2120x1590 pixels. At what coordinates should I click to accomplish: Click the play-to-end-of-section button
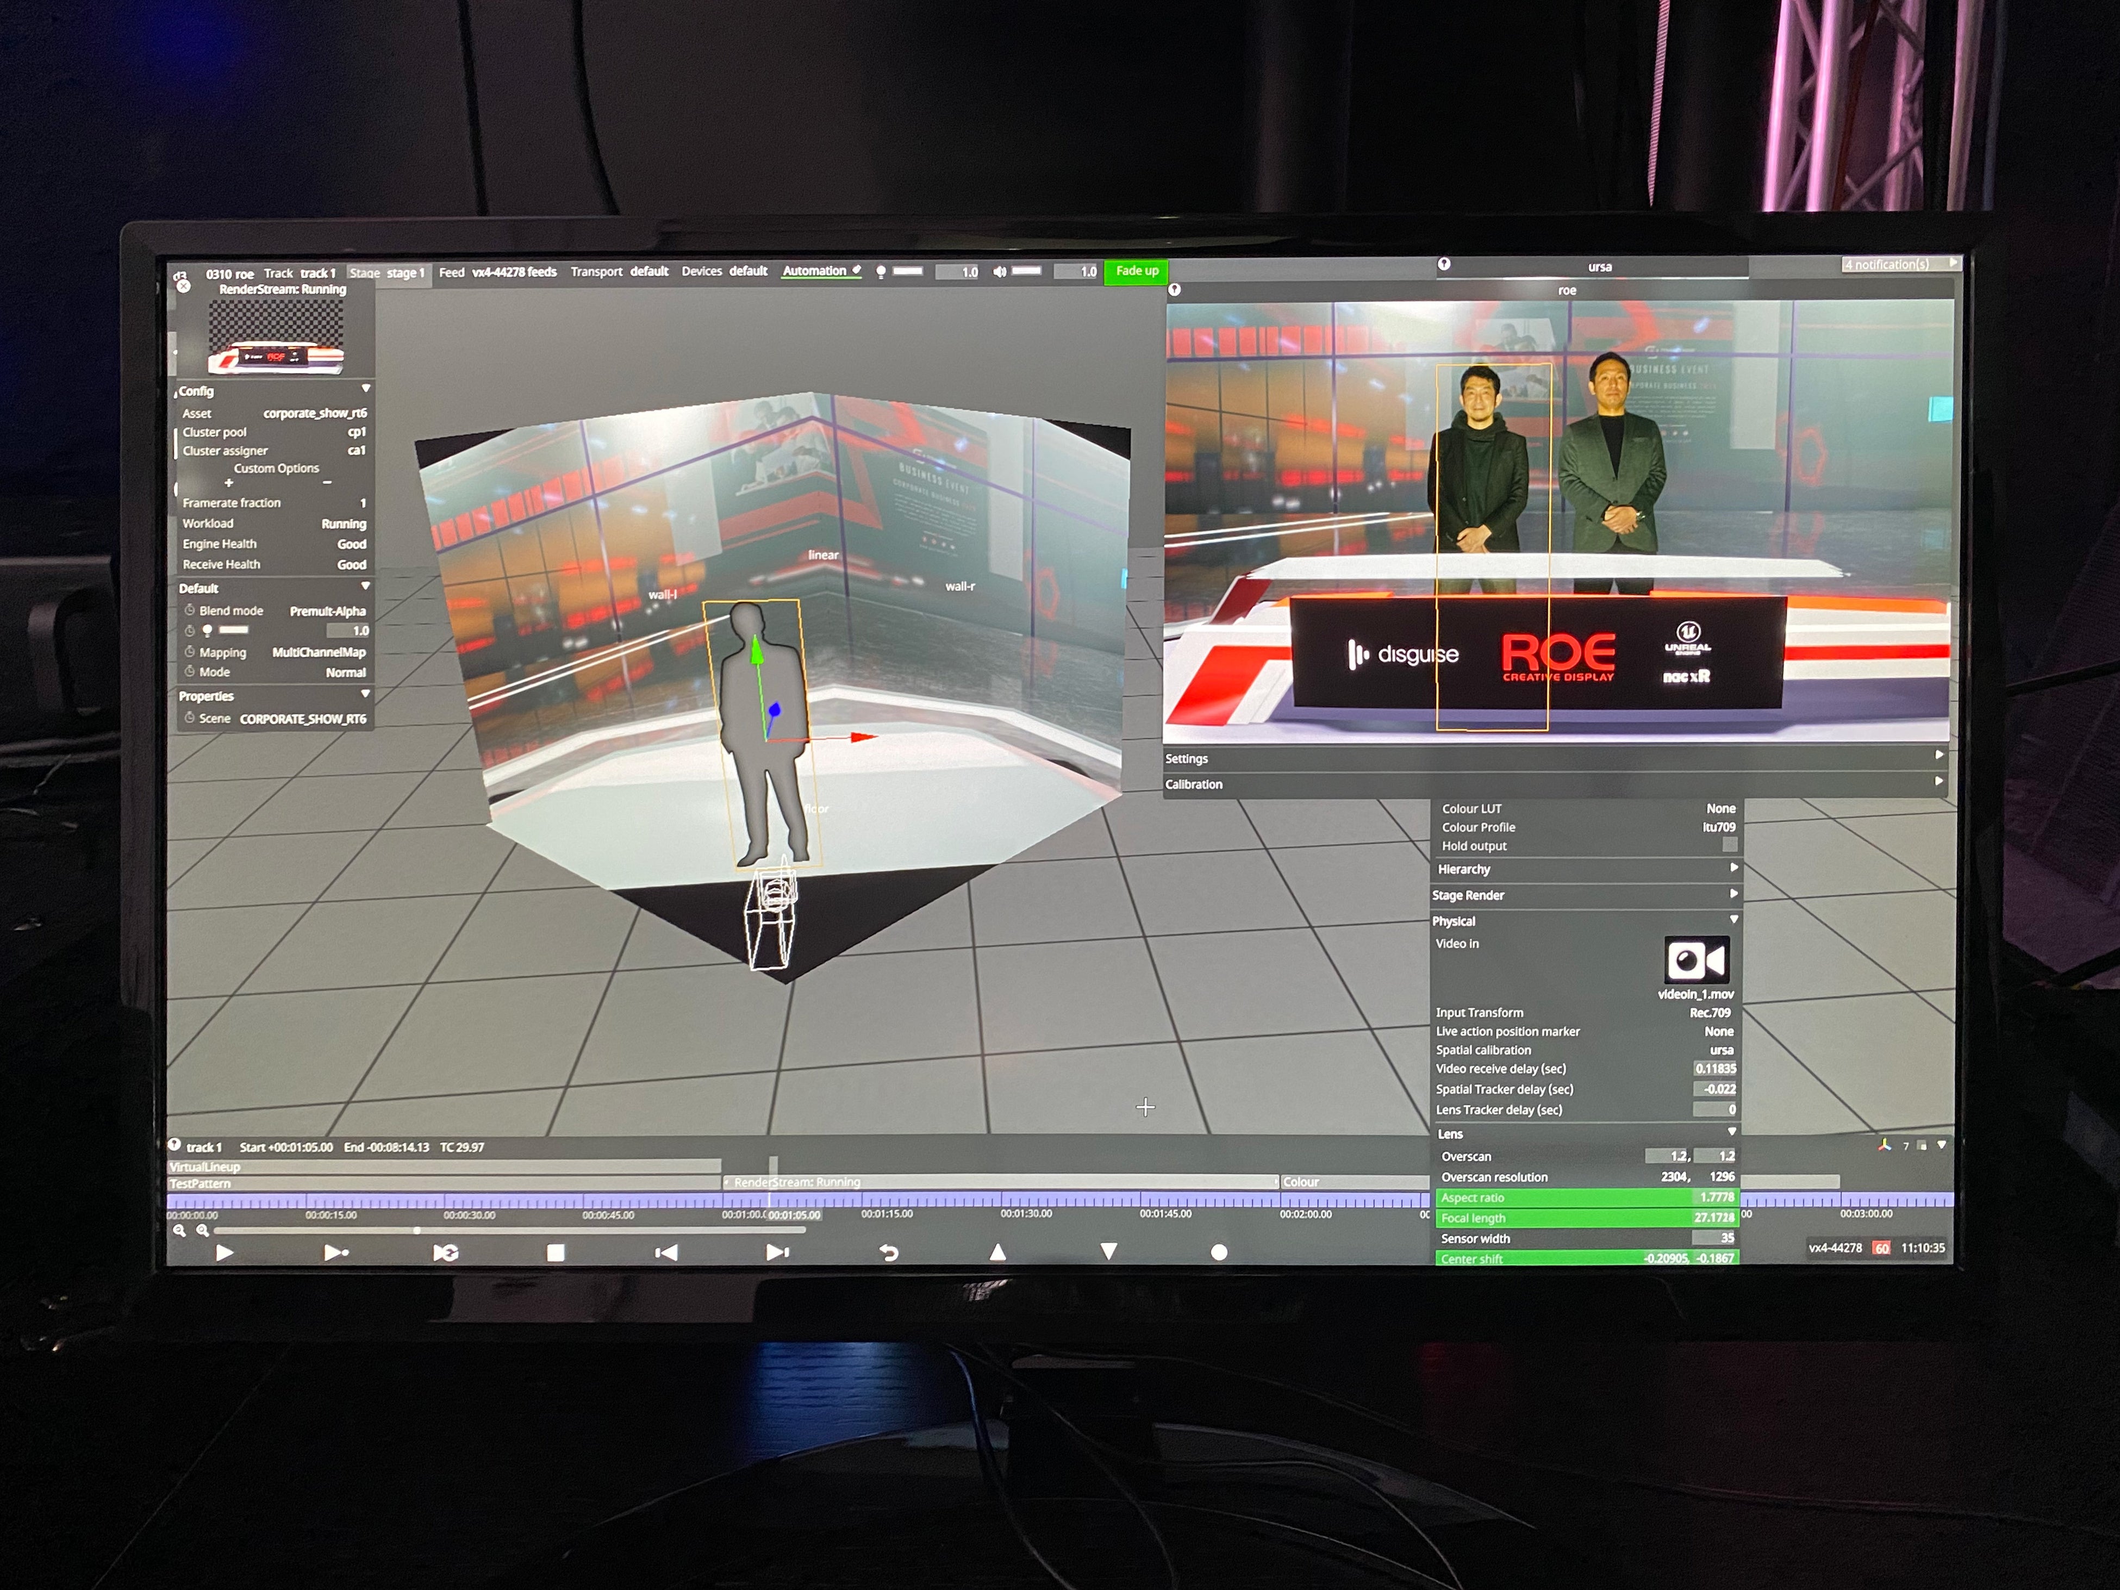[x=335, y=1252]
